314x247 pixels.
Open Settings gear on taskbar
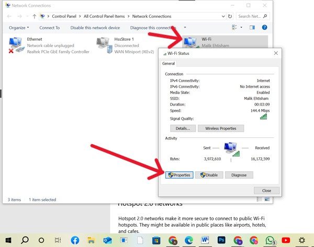[x=302, y=240]
